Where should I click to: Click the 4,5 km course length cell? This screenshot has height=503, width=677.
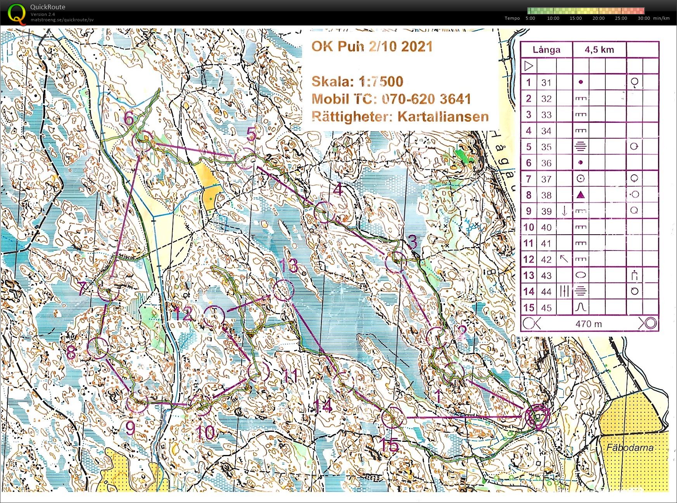pos(599,50)
